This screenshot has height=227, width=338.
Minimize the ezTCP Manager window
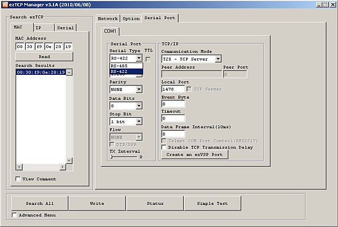click(x=319, y=4)
